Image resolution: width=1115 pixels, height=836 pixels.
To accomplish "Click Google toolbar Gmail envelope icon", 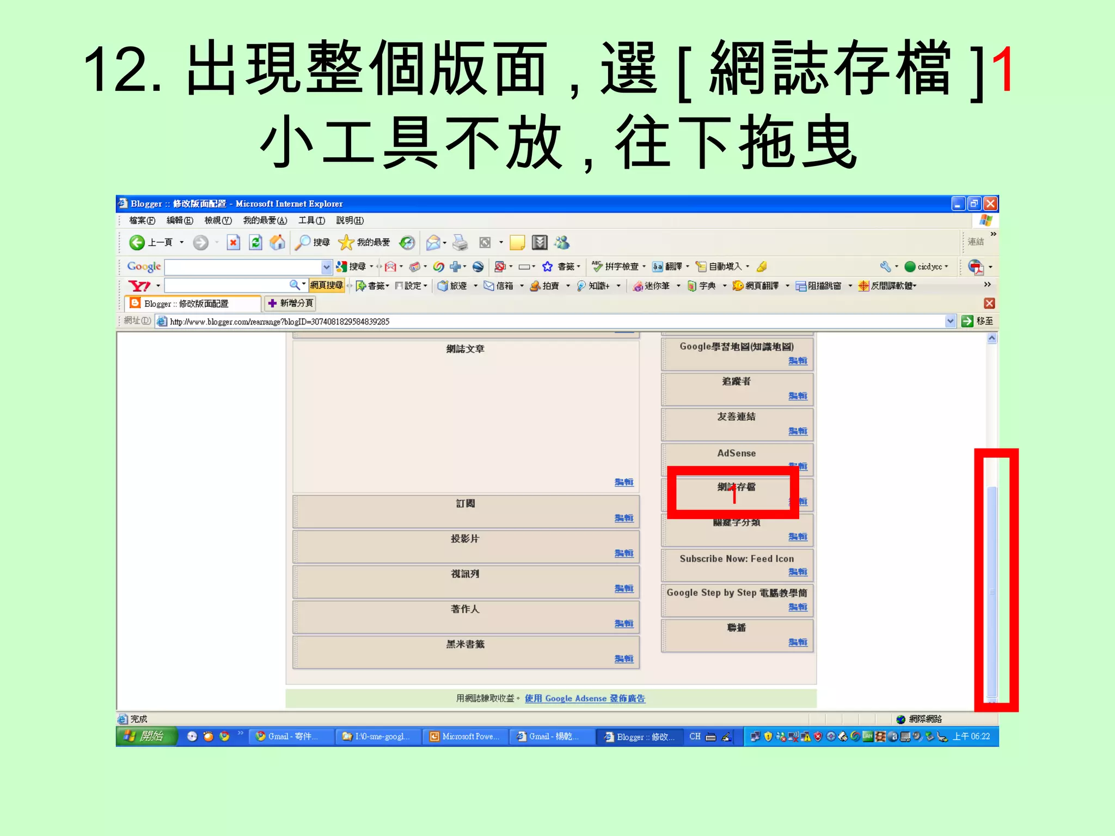I will pos(390,267).
